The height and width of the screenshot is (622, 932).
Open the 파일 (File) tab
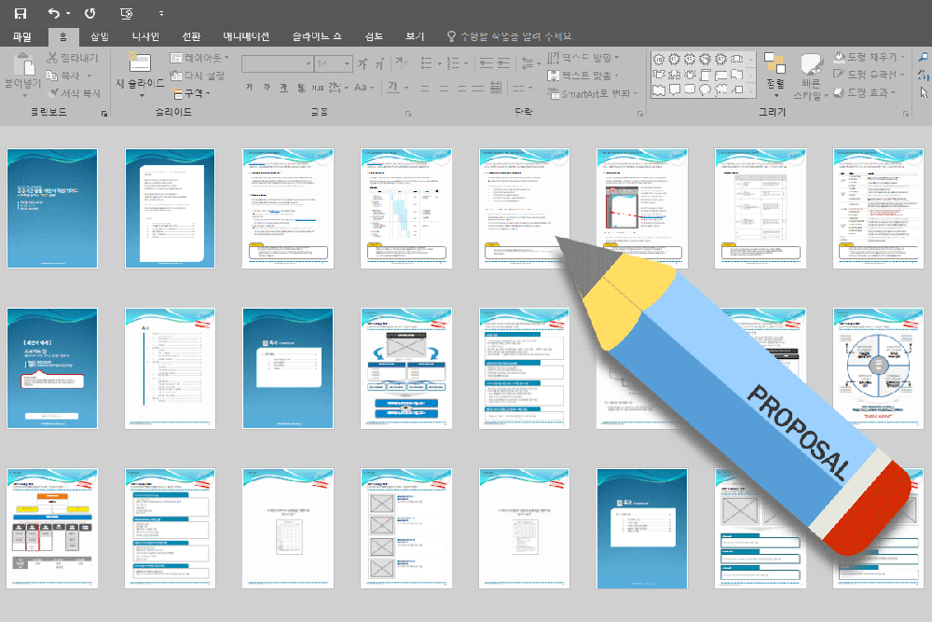pyautogui.click(x=22, y=37)
